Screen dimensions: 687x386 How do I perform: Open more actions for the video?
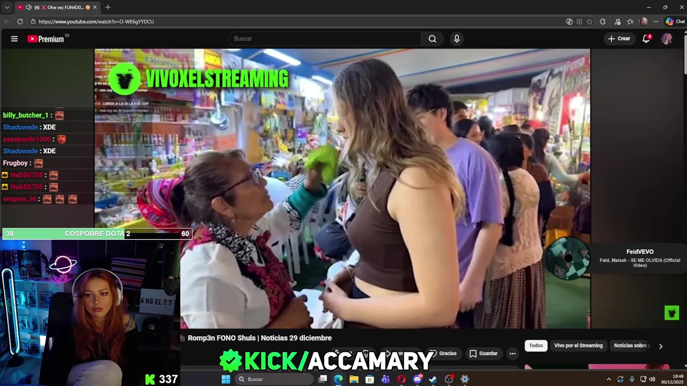pos(513,353)
